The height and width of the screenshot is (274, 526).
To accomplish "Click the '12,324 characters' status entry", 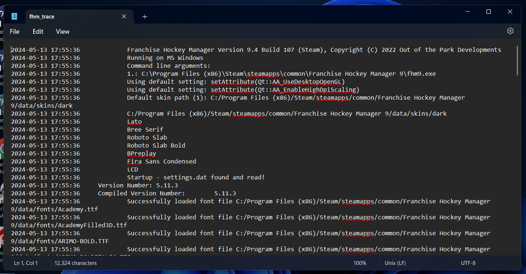I will (x=76, y=263).
